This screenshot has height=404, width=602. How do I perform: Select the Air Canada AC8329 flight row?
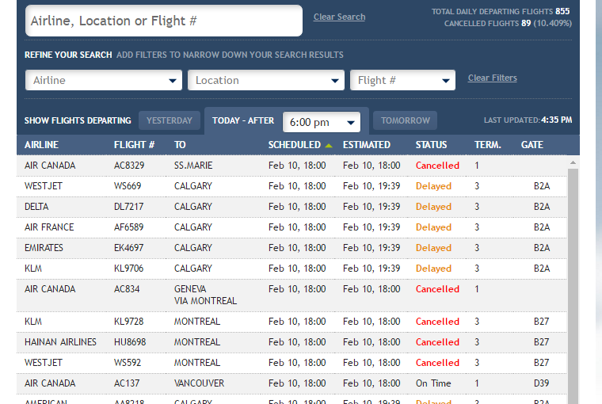tap(293, 166)
